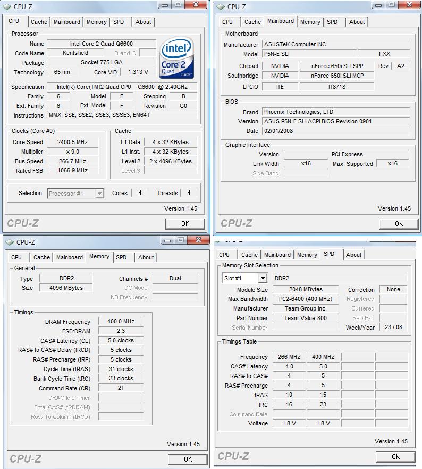422x469 pixels.
Task: Click the Rated FSB value 1066.9 MHz
Action: tap(73, 171)
